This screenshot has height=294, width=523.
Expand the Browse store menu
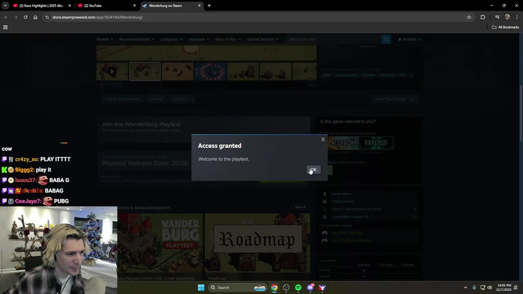coord(104,39)
